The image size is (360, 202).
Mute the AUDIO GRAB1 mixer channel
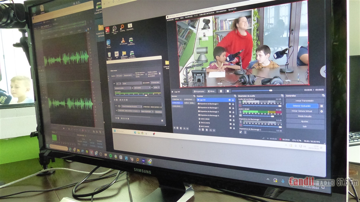241,115
